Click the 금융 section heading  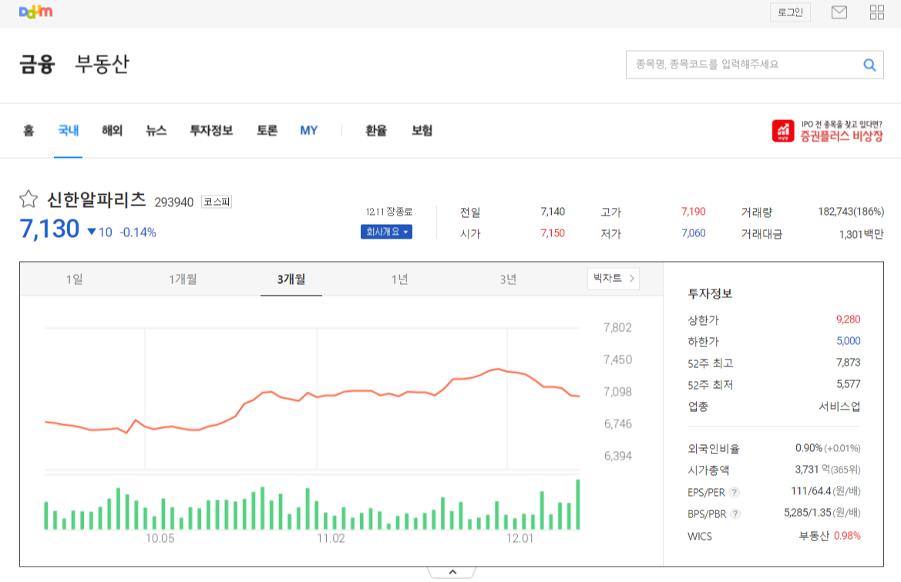click(x=37, y=64)
